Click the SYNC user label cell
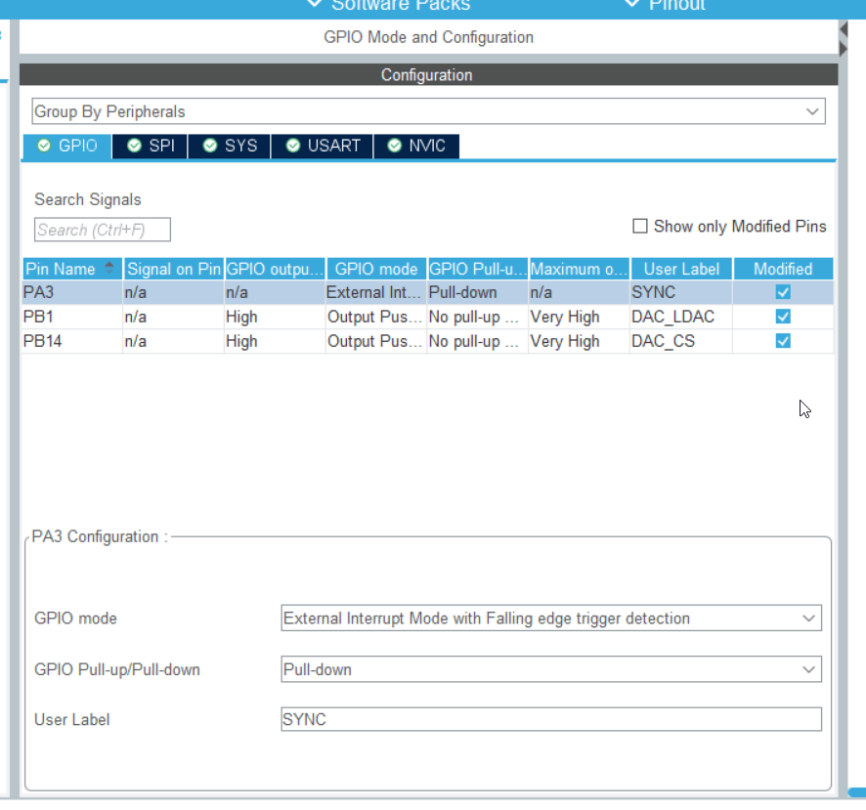 coord(681,293)
